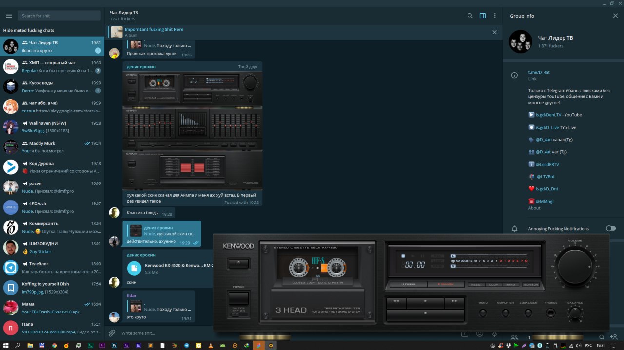Open the Koffing to yourself Bish chat
Viewport: 624px width, 350px height.
(x=52, y=288)
